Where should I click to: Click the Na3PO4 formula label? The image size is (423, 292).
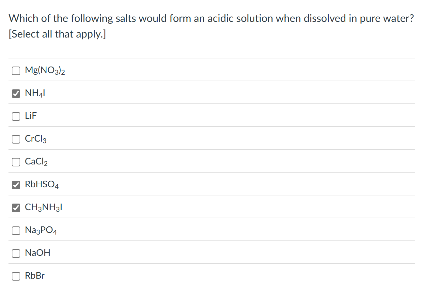[x=40, y=230]
